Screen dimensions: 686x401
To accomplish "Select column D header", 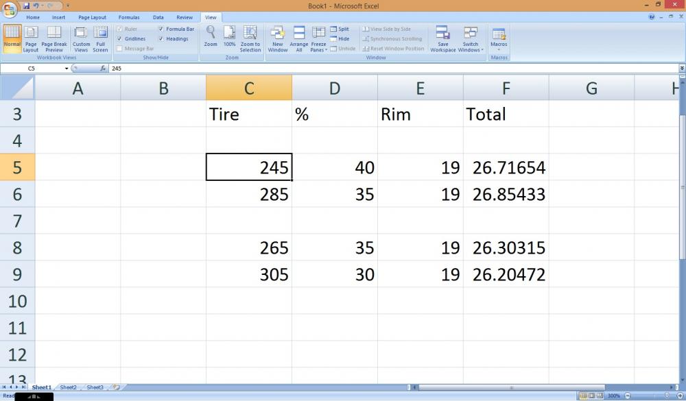I will 334,88.
